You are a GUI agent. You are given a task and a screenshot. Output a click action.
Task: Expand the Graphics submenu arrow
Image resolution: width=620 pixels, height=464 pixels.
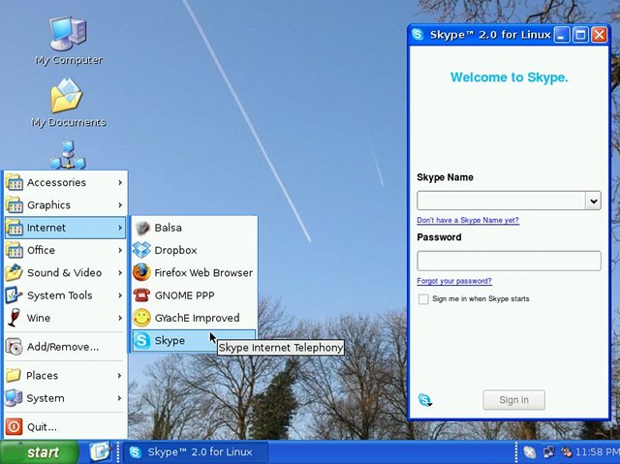pyautogui.click(x=120, y=204)
